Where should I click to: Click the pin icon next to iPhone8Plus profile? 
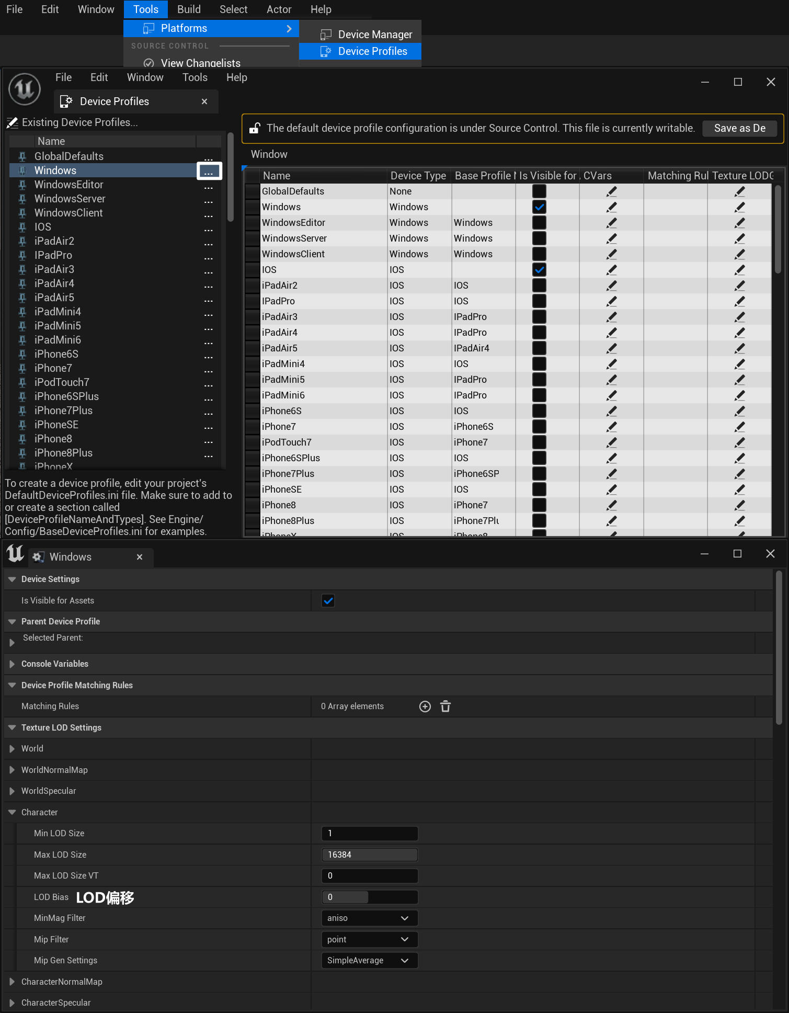pyautogui.click(x=22, y=453)
